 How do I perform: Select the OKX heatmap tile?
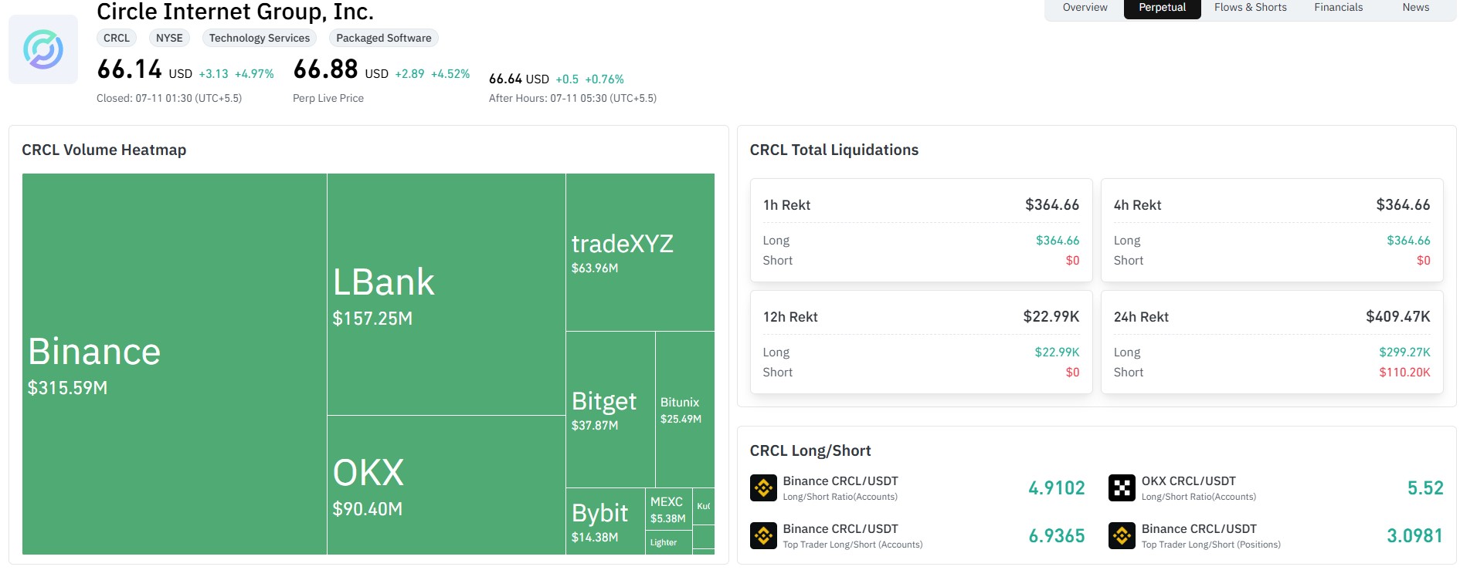click(446, 485)
